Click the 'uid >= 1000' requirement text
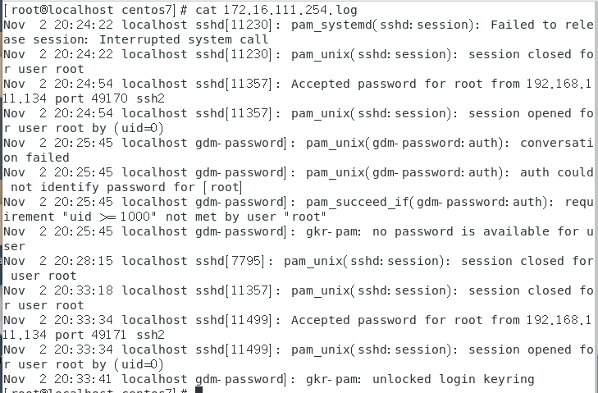The width and height of the screenshot is (598, 393). tap(109, 217)
